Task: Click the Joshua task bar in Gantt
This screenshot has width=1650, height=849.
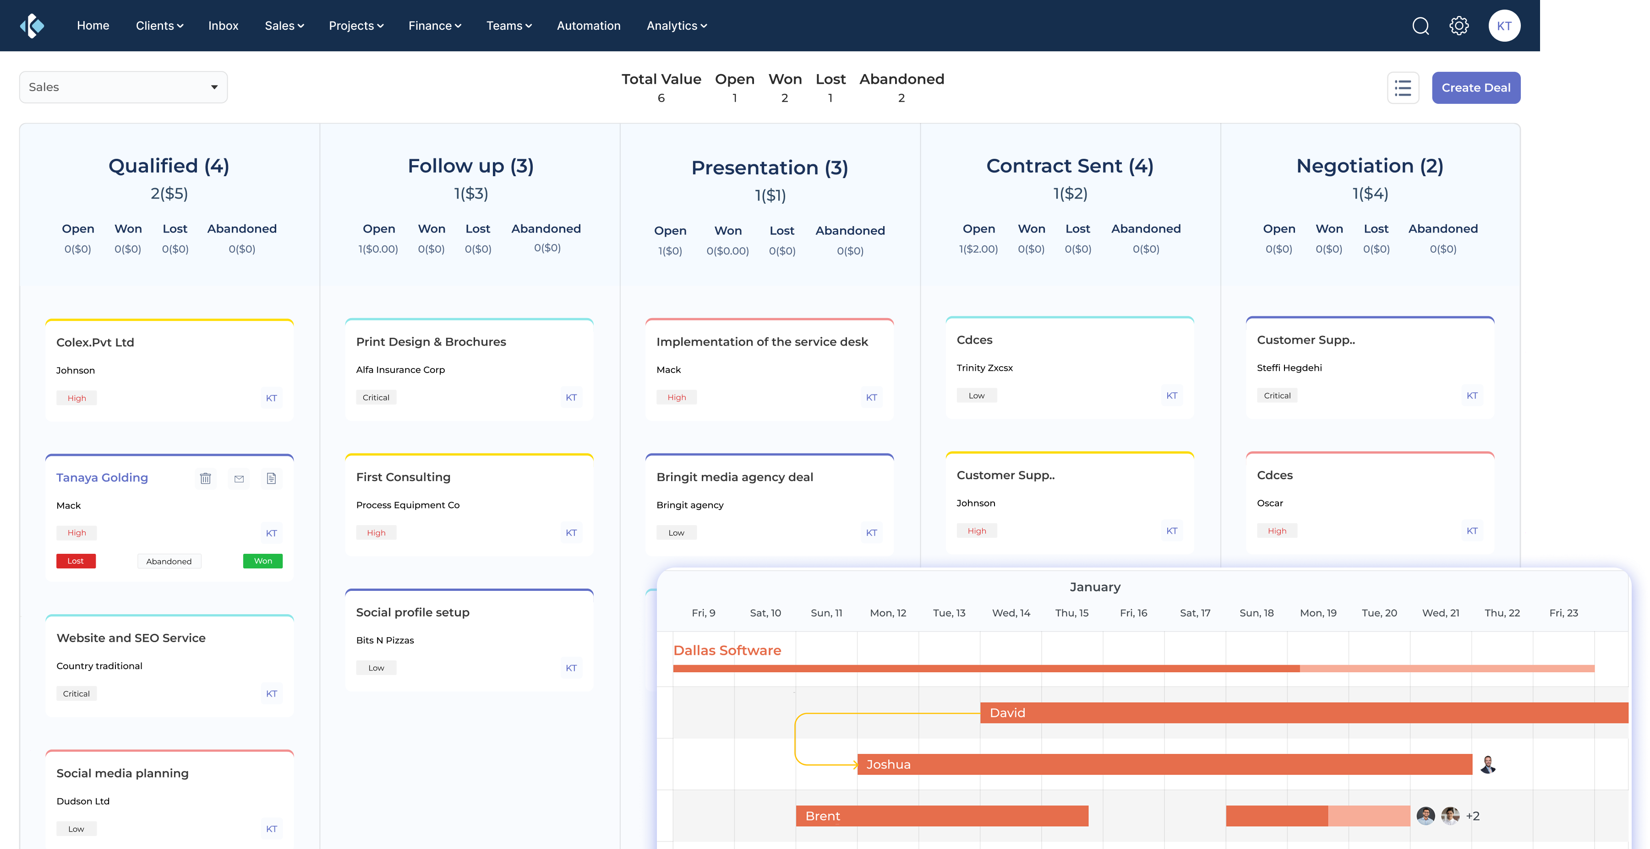Action: pyautogui.click(x=1164, y=764)
